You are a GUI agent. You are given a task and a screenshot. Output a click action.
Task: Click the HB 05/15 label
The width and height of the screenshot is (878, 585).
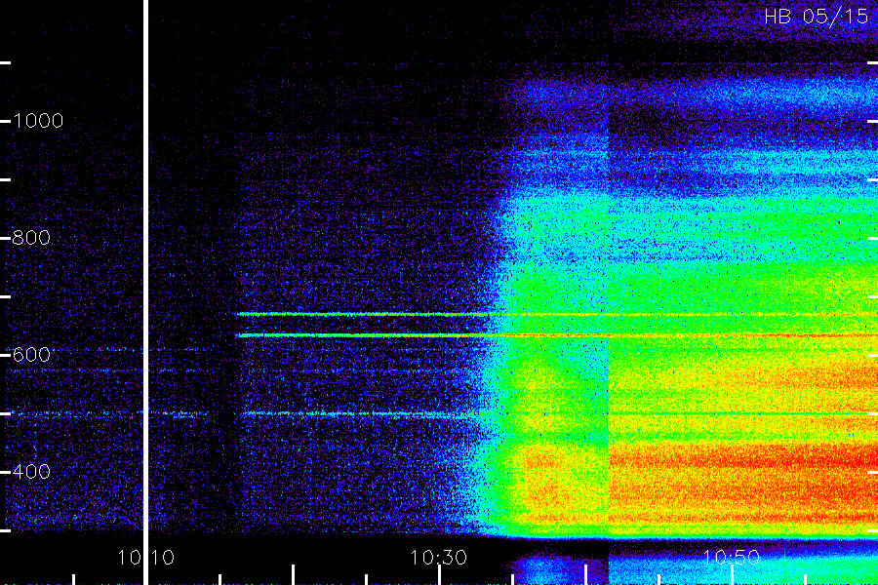tap(817, 17)
